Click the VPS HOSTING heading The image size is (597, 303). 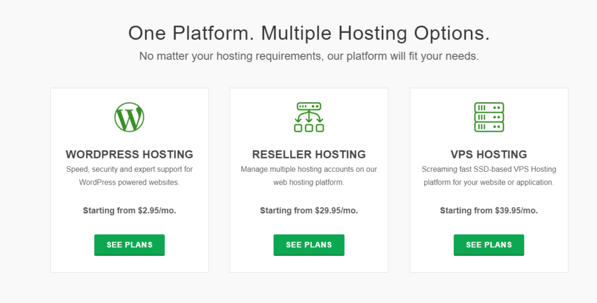coord(489,154)
